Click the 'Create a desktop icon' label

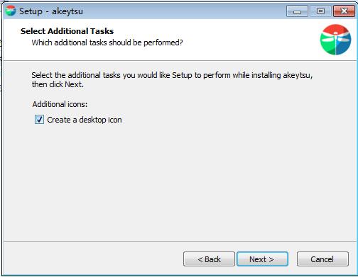pyautogui.click(x=85, y=120)
